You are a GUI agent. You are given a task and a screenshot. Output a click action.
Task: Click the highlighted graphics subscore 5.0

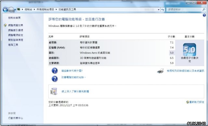pos(172,53)
